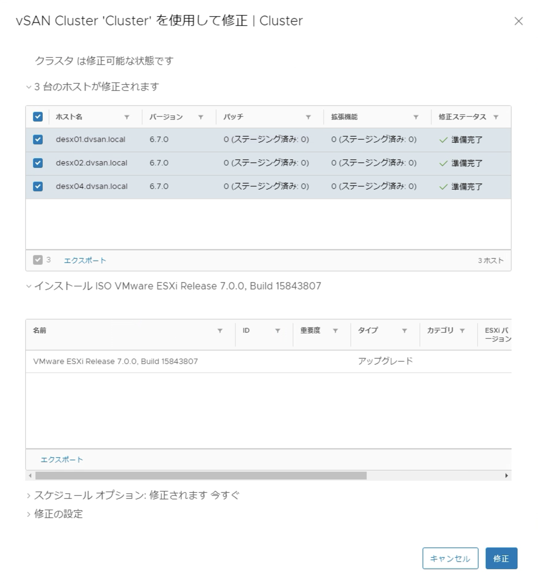Click patch count cell of desx02 row

[266, 163]
